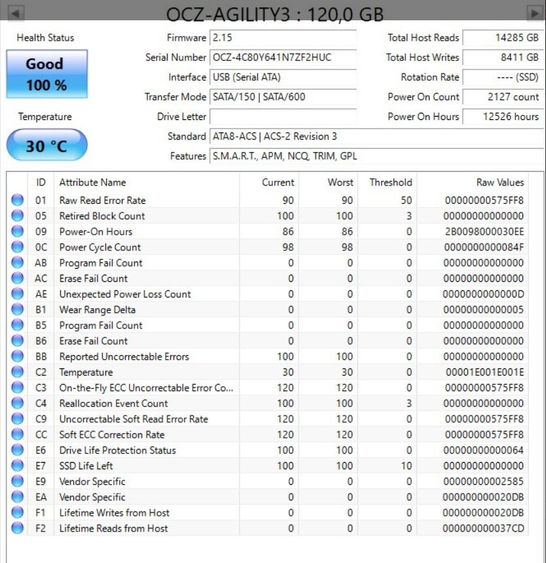
Task: Click raw value 00000000000064
Action: 484,450
